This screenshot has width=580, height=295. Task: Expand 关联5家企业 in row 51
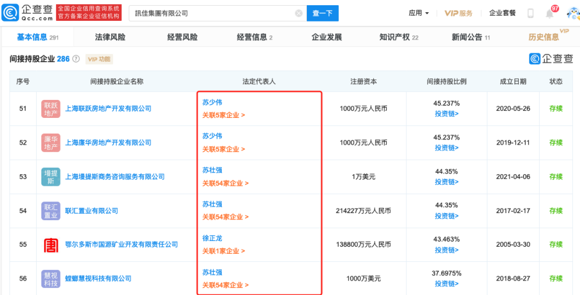(x=224, y=115)
